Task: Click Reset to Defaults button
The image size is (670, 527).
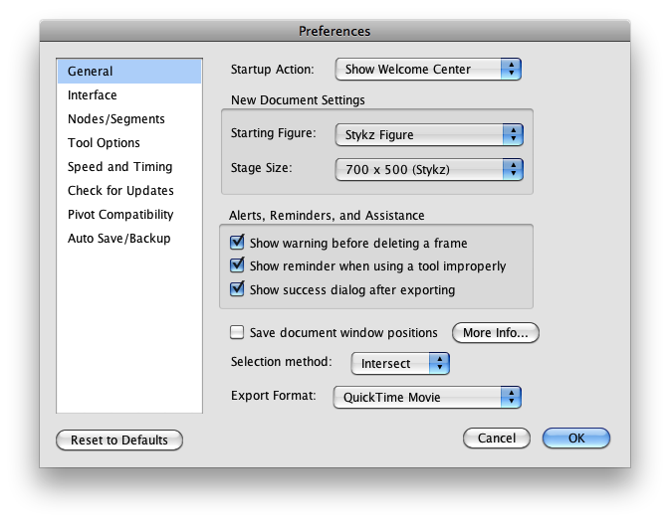Action: pos(119,439)
